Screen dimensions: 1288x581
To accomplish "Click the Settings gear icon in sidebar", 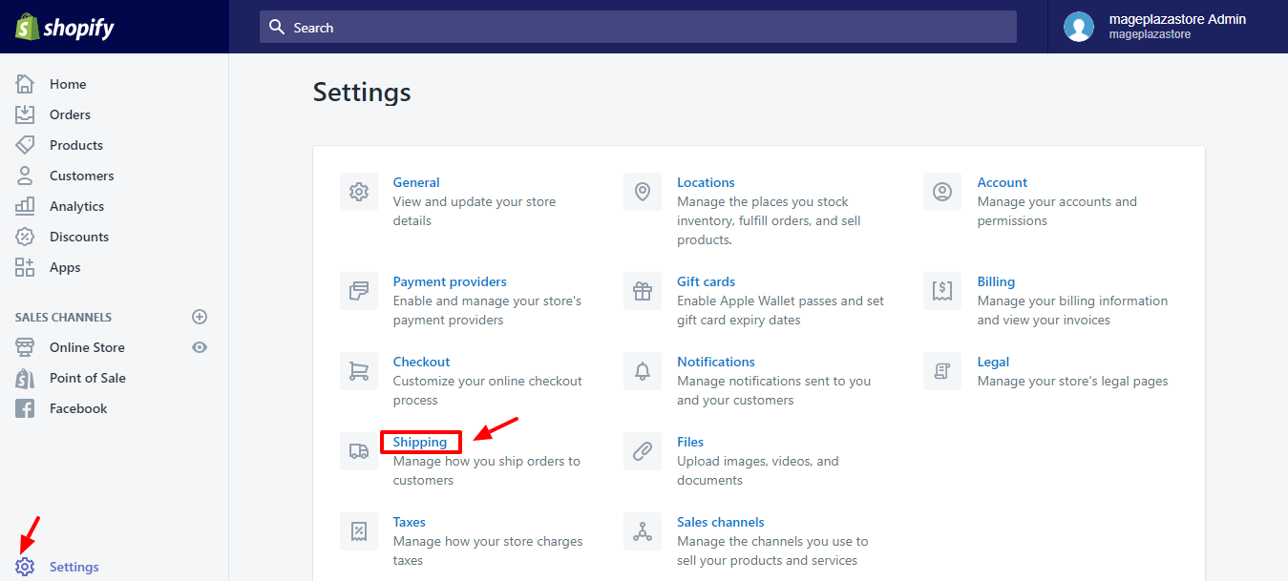I will click(25, 567).
